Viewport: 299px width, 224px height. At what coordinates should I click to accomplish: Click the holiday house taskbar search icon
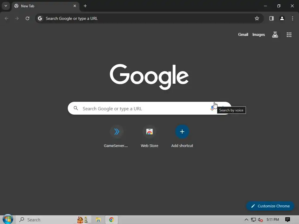83,220
